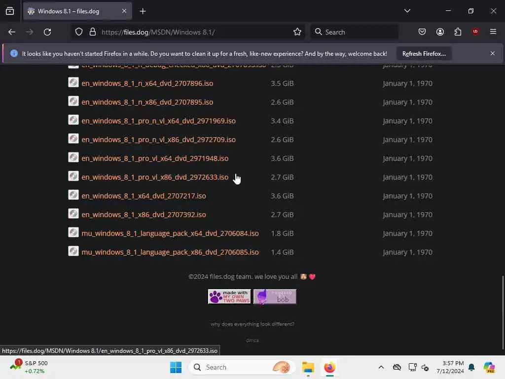Close the Windows 8.1 – files.dog tab

point(124,11)
